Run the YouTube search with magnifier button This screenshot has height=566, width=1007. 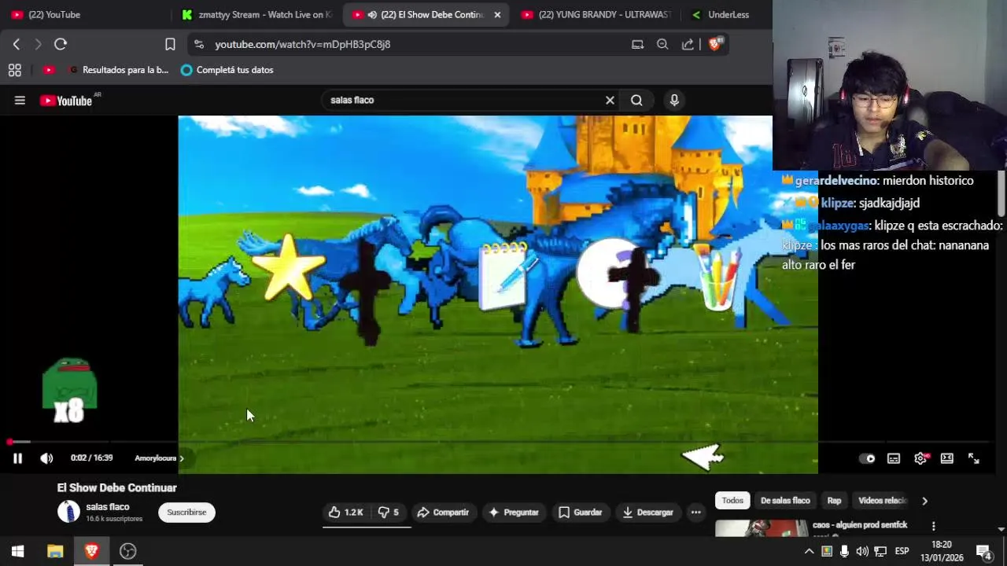click(x=636, y=100)
